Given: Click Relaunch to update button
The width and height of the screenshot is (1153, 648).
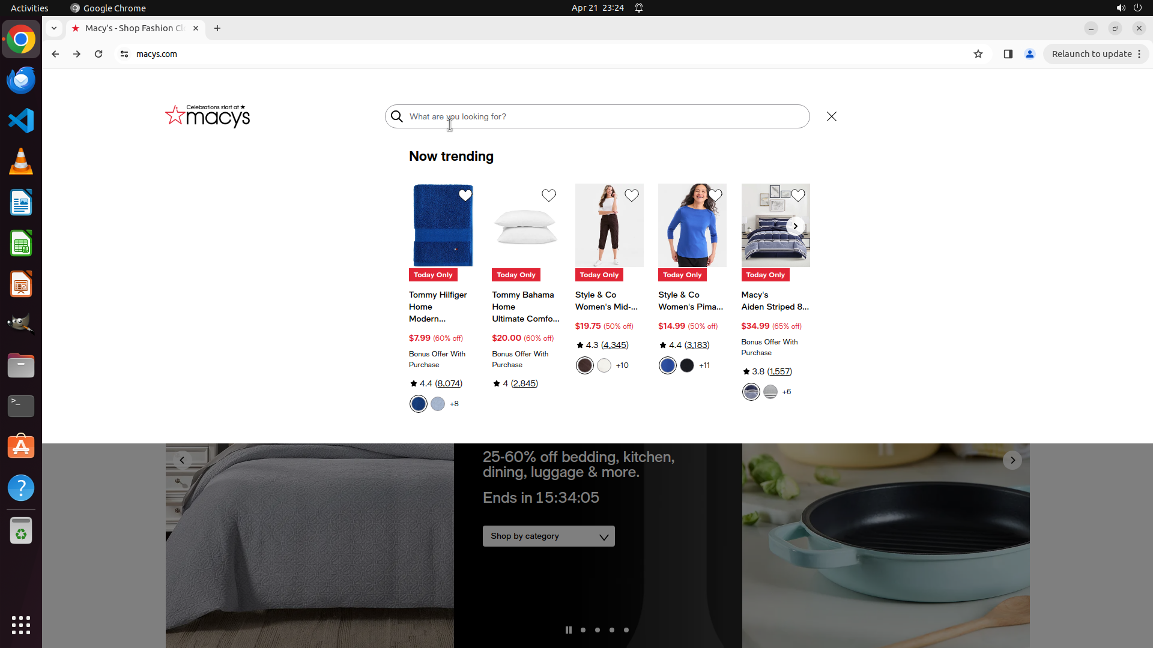Looking at the screenshot, I should click(1091, 54).
